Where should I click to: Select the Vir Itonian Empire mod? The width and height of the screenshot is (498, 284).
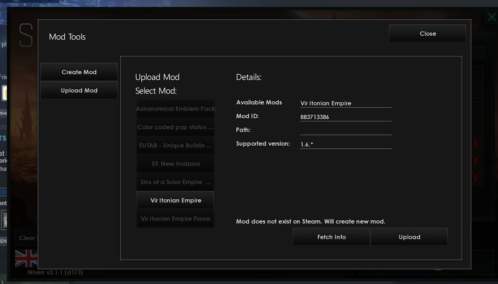(175, 200)
